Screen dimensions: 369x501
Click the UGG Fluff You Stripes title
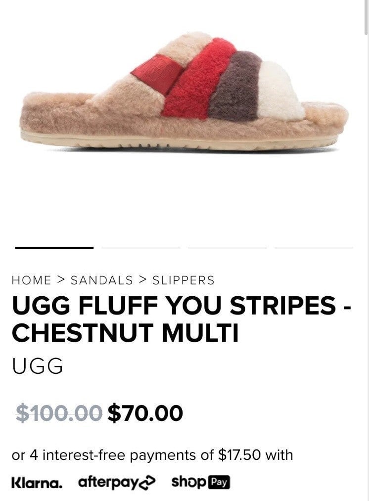coord(182,319)
